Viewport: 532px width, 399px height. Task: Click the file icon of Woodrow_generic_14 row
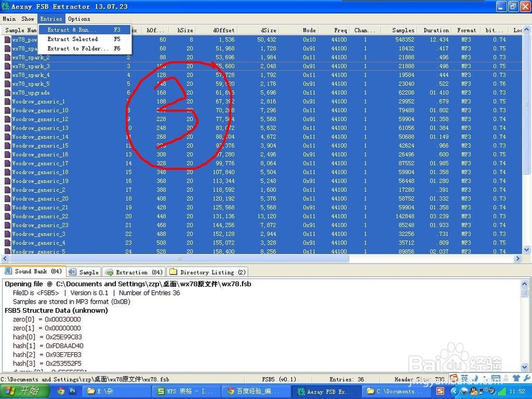7,137
